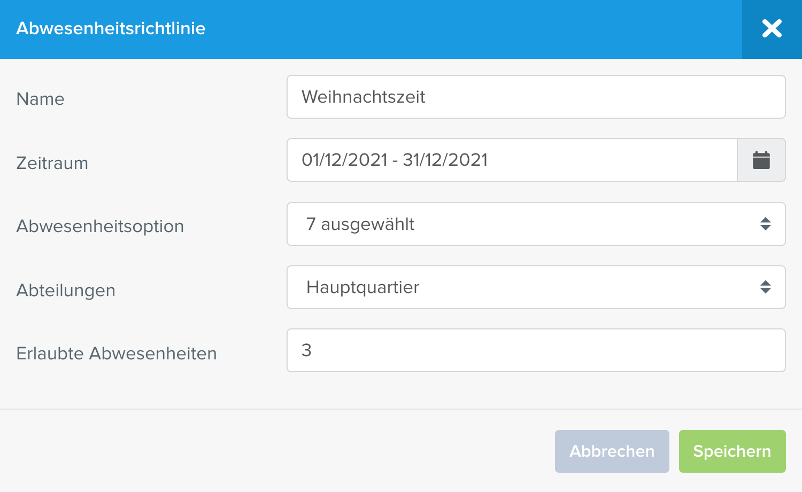This screenshot has height=492, width=802.
Task: Select the end date 31/12/2021 in Zeitraum
Action: pos(445,160)
